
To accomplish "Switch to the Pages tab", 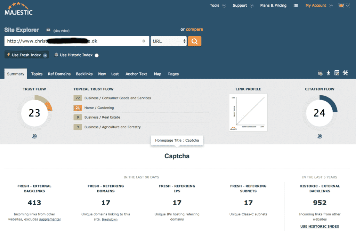I will (x=173, y=74).
